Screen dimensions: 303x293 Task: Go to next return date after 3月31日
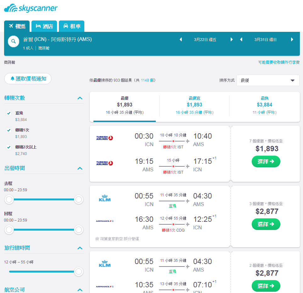coord(292,39)
